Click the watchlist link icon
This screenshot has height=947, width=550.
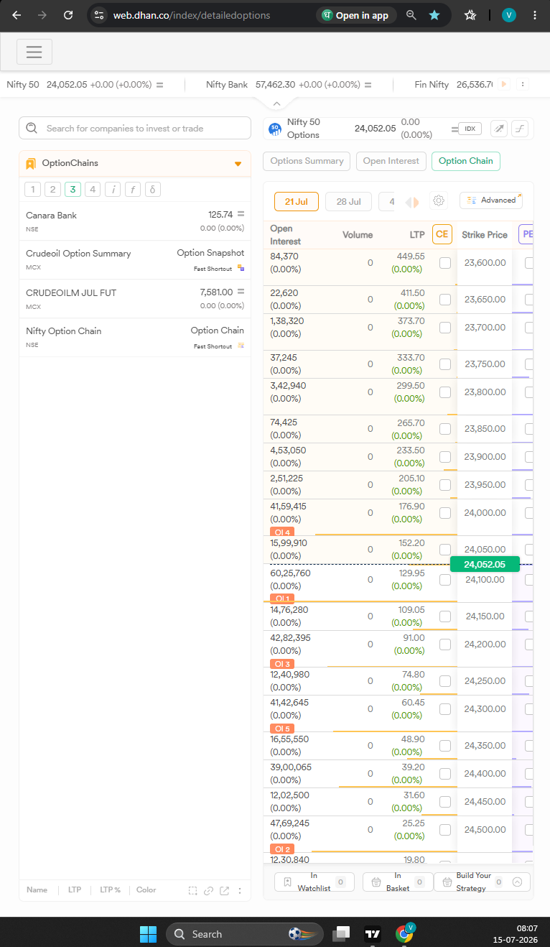(x=208, y=890)
